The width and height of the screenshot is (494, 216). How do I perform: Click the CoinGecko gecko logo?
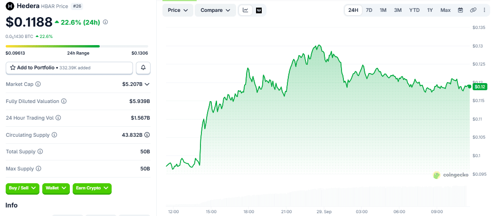[x=437, y=175]
